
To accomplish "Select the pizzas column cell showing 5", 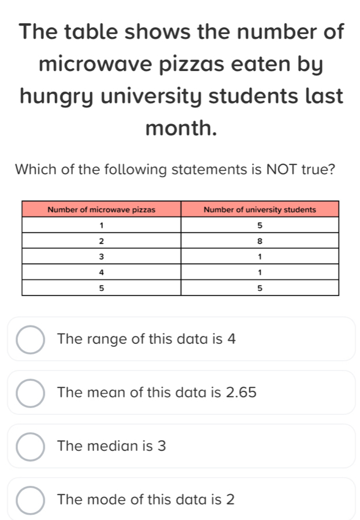I will coord(102,287).
